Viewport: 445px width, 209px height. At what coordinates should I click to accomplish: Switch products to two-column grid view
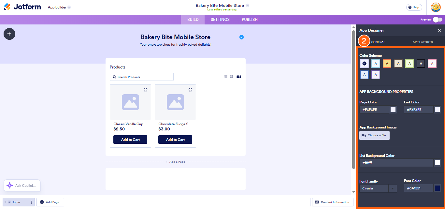(232, 77)
